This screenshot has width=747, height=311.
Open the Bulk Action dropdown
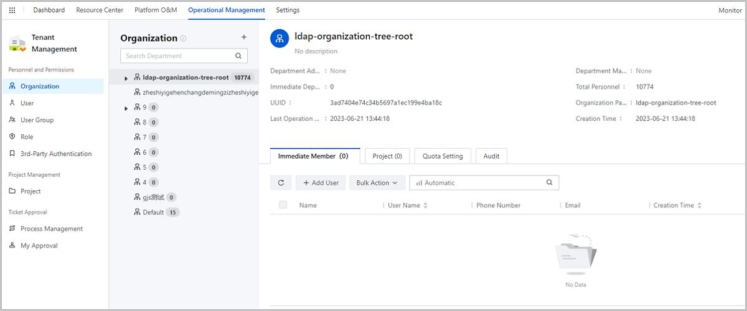click(x=377, y=183)
